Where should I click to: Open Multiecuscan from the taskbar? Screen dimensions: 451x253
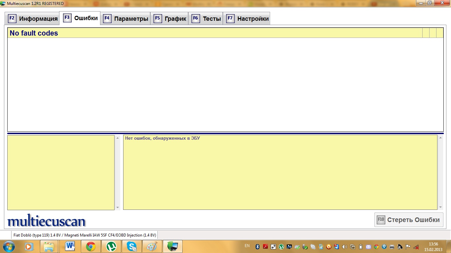click(x=172, y=246)
